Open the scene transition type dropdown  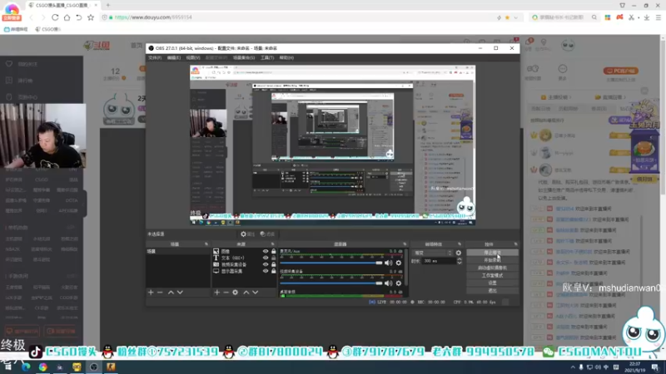(432, 253)
